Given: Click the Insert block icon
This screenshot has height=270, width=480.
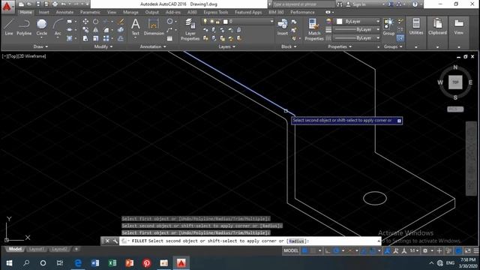Looking at the screenshot, I should coord(282,27).
